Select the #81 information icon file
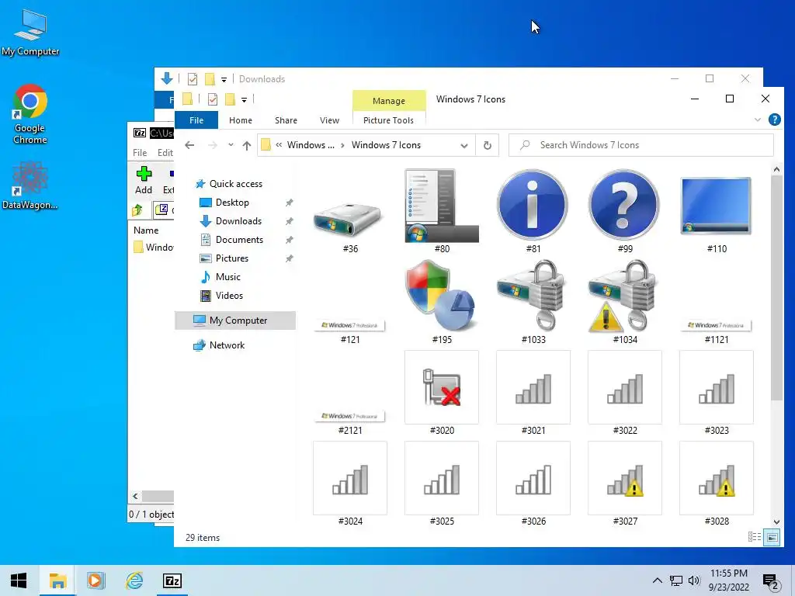The image size is (795, 596). pyautogui.click(x=533, y=212)
